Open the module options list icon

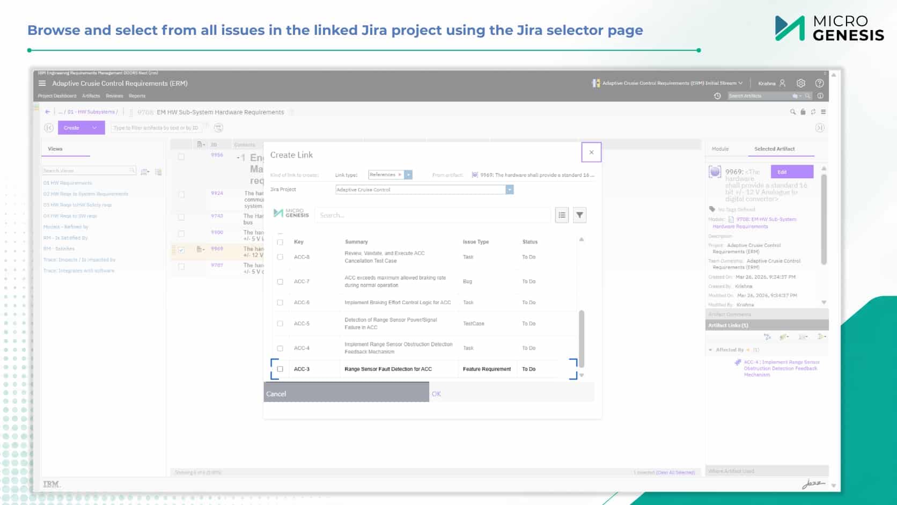pos(824,112)
